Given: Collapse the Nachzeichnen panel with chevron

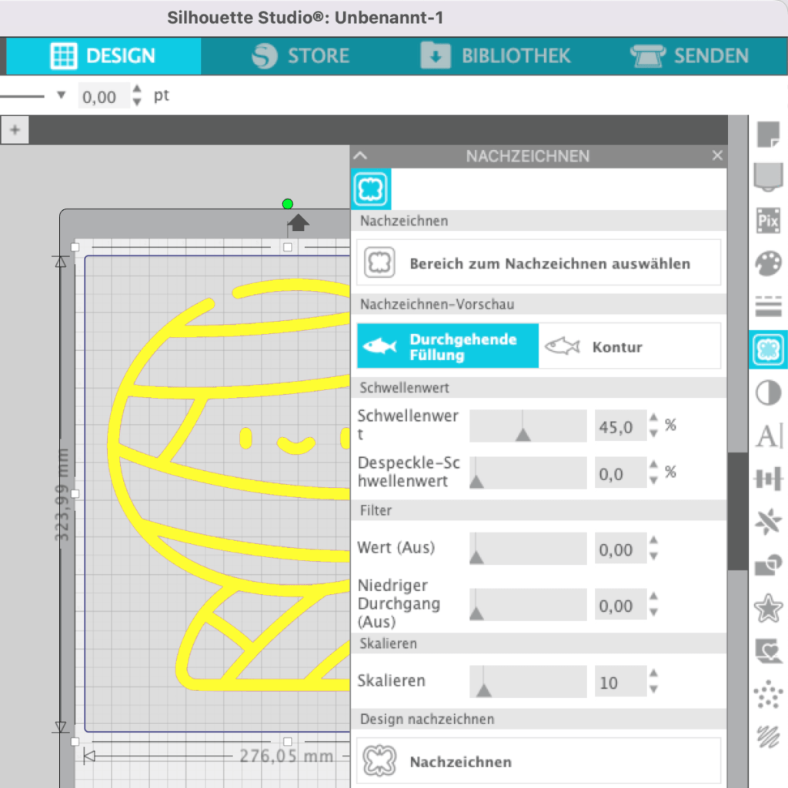Looking at the screenshot, I should (361, 155).
